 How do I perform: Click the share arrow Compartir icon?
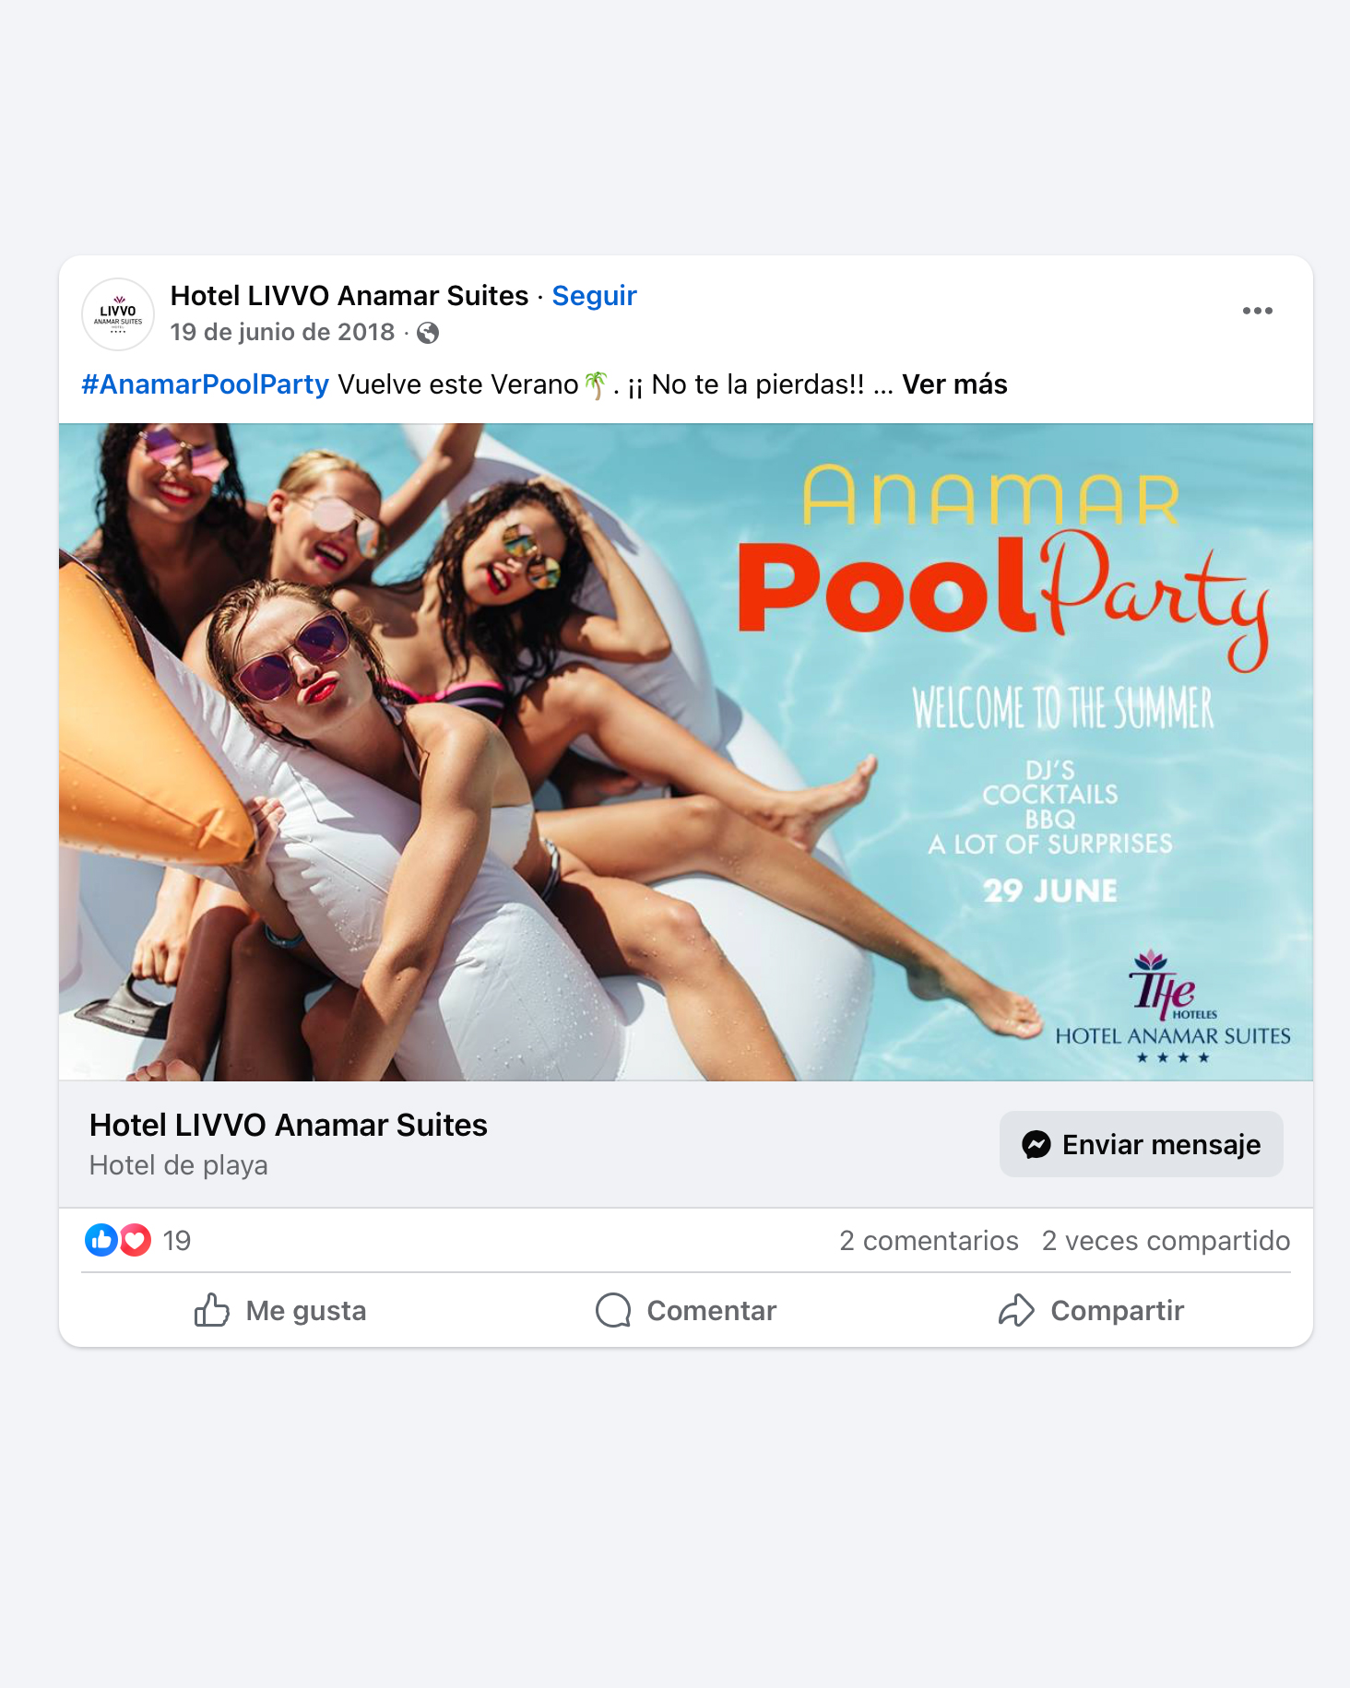(1016, 1310)
